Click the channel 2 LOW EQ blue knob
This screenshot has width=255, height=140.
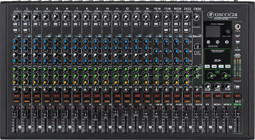tap(25, 60)
